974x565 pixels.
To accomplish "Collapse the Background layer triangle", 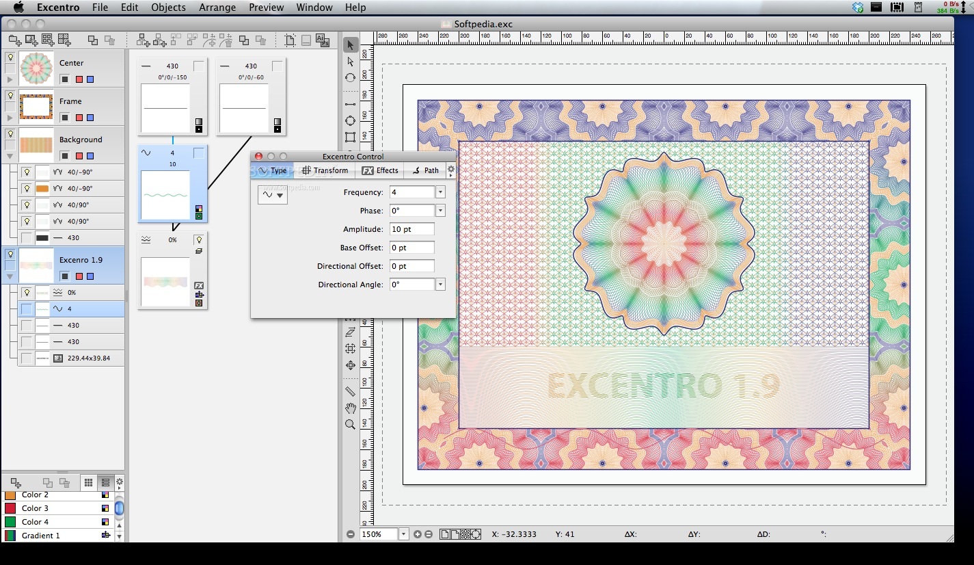I will (10, 156).
